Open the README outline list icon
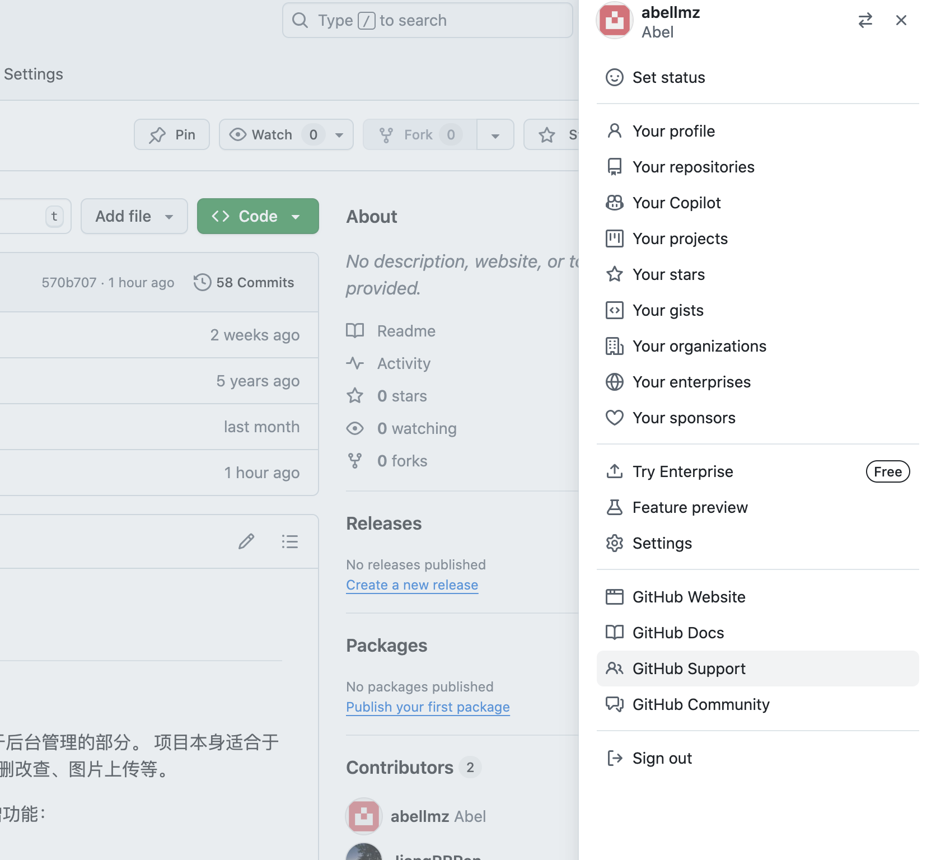Viewport: 936px width, 860px height. 290,541
